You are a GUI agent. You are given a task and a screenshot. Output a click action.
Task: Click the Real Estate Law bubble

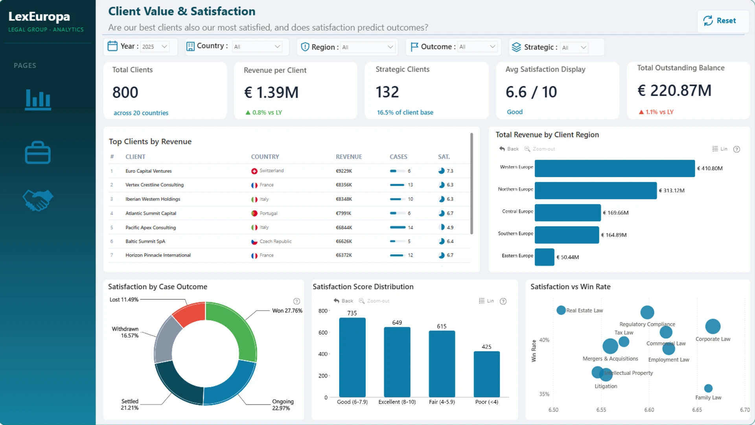[561, 310]
